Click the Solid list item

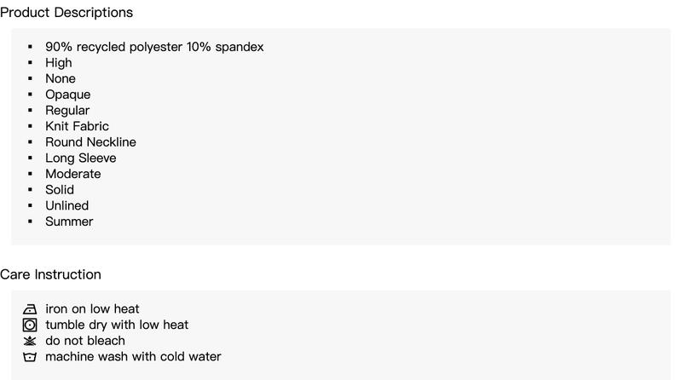click(x=60, y=189)
